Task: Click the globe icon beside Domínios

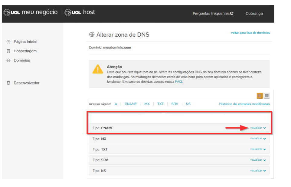Action: 8,60
